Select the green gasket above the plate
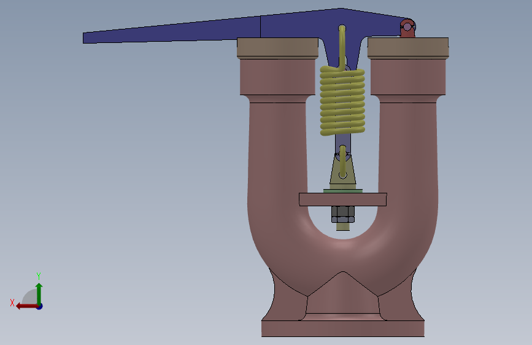532x345 pixels. click(x=342, y=191)
